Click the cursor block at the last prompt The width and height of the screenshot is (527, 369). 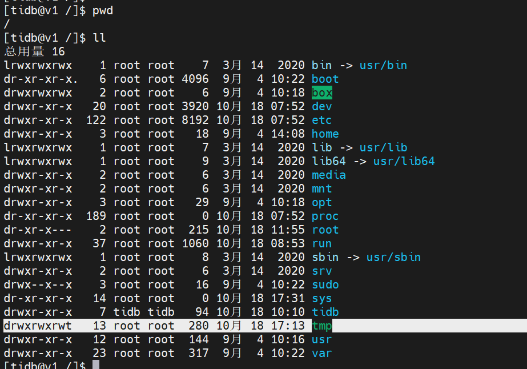pos(96,365)
